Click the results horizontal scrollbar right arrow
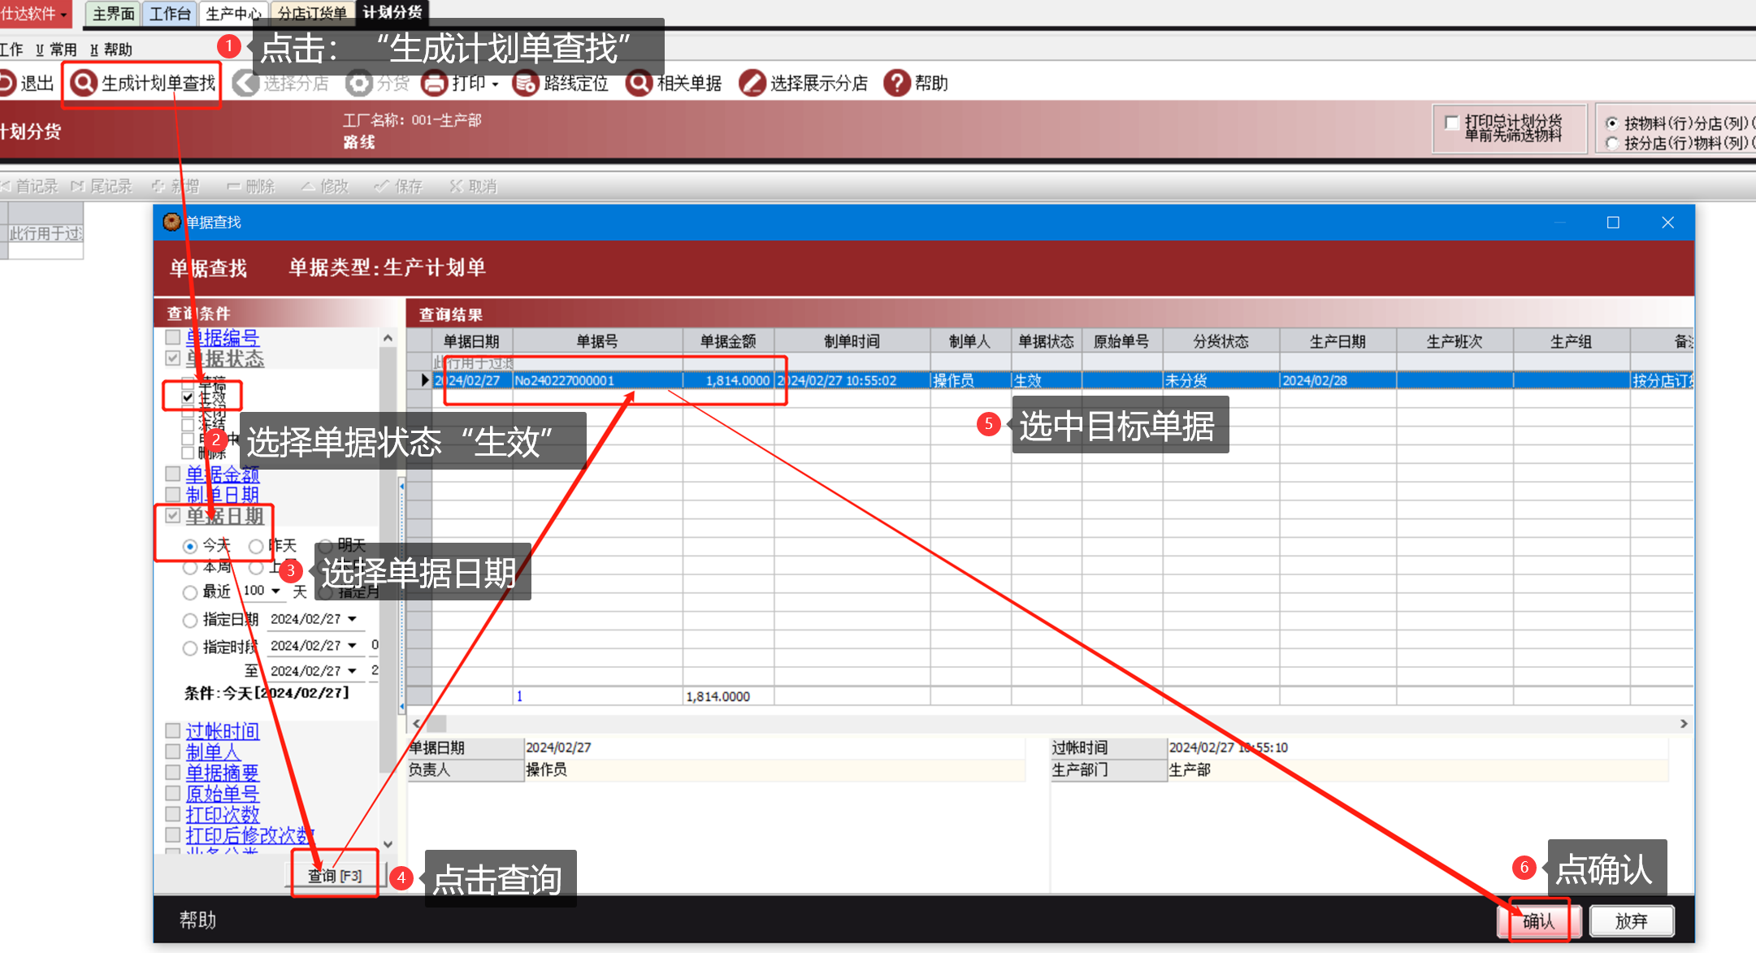Viewport: 1756px width, 953px height. pyautogui.click(x=1684, y=723)
